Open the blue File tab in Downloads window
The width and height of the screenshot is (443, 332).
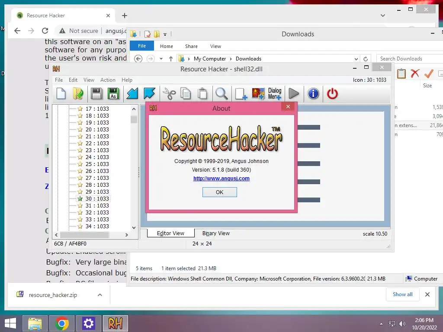tap(142, 46)
